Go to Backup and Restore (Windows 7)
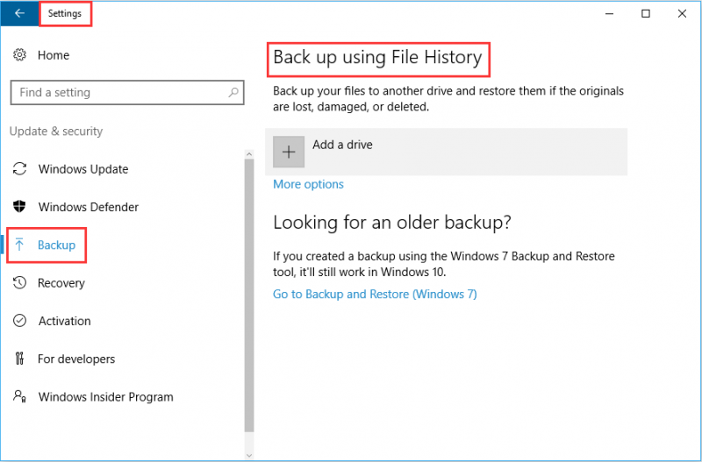Viewport: 702px width, 462px height. (376, 295)
